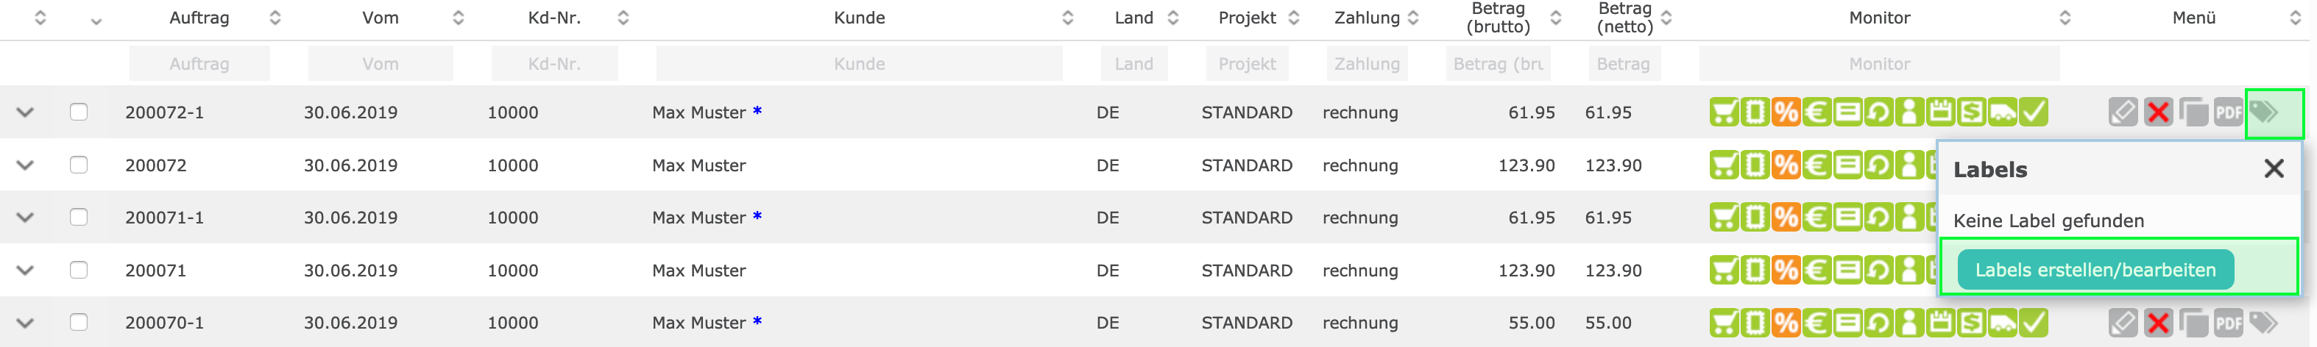
Task: Expand the details row for order 200071-1
Action: point(25,218)
